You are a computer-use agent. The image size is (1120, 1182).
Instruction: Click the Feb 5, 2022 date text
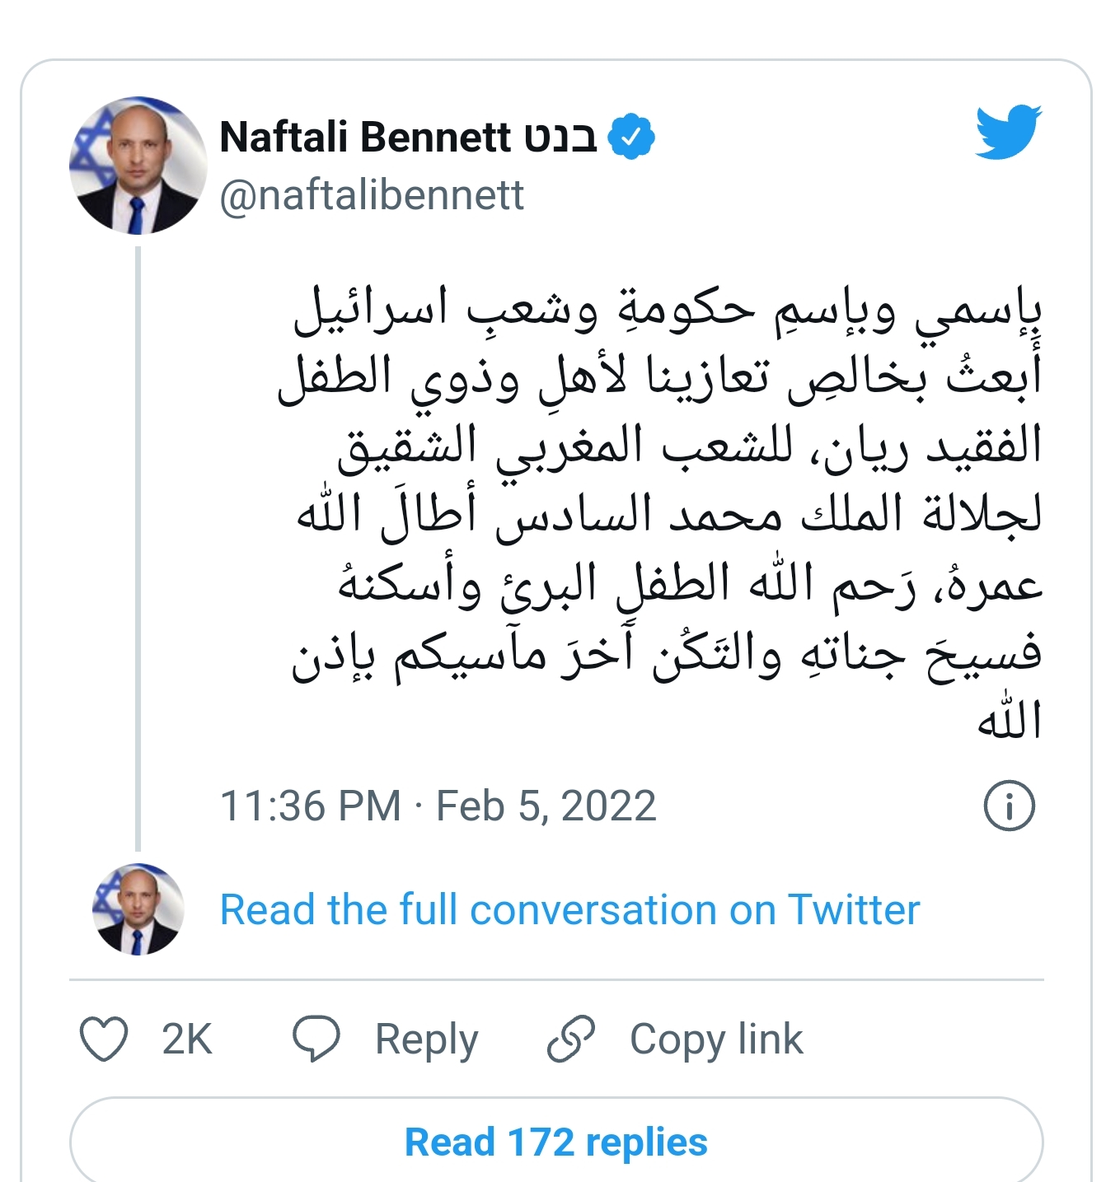tap(546, 806)
